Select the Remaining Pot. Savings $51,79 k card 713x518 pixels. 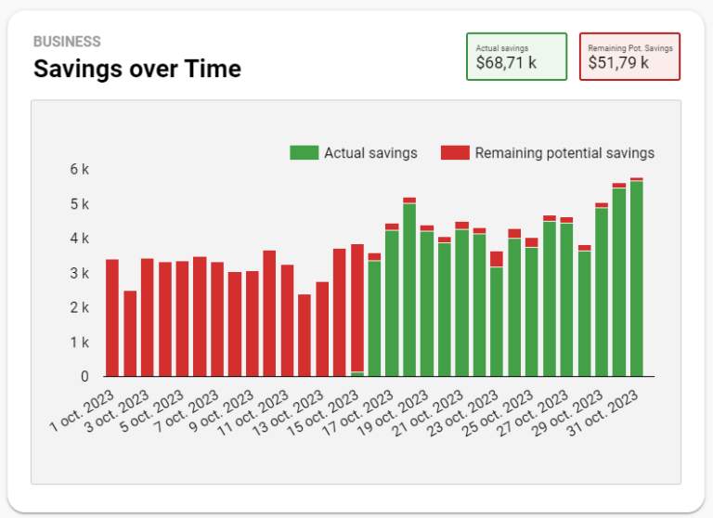[x=629, y=57]
